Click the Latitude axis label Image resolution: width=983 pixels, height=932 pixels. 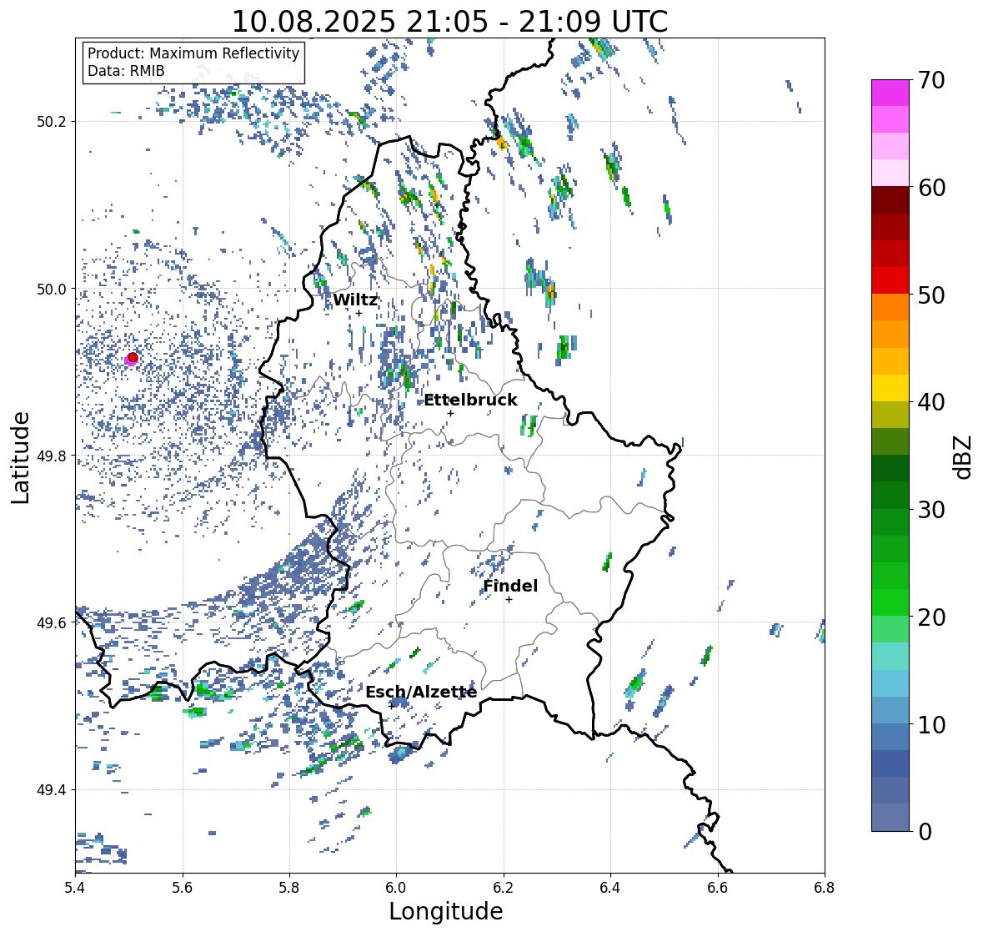[20, 457]
